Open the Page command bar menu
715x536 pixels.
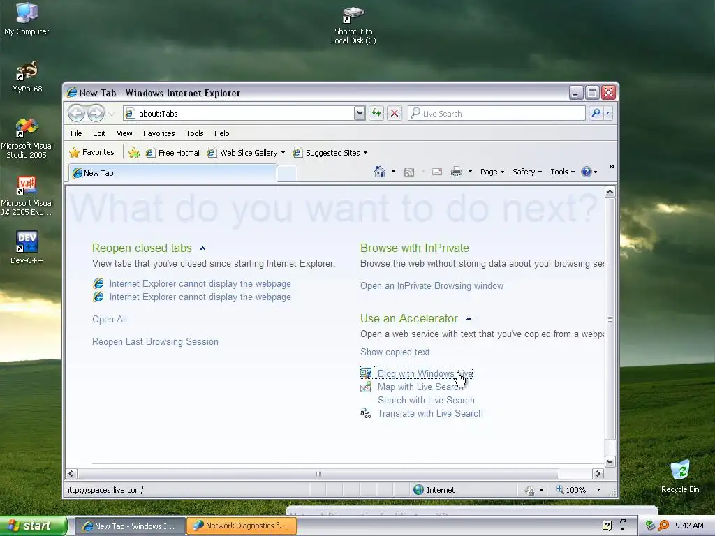click(x=492, y=172)
